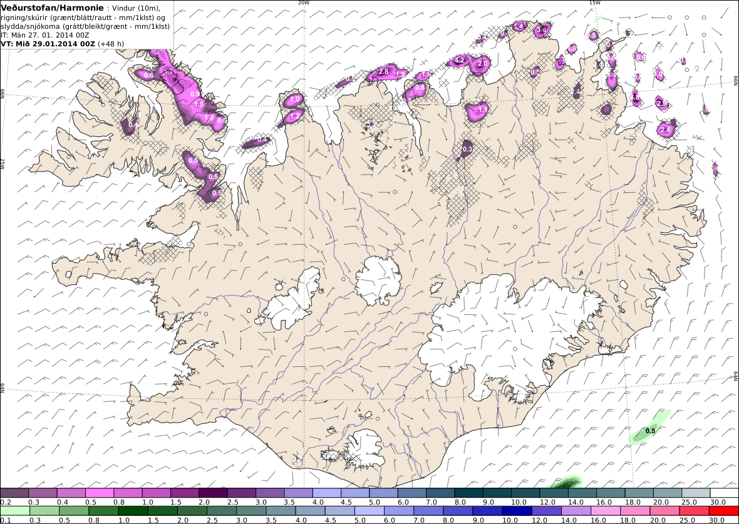Click the light lavender snow swatch for 4.0–4.5
The image size is (739, 524).
click(327, 493)
